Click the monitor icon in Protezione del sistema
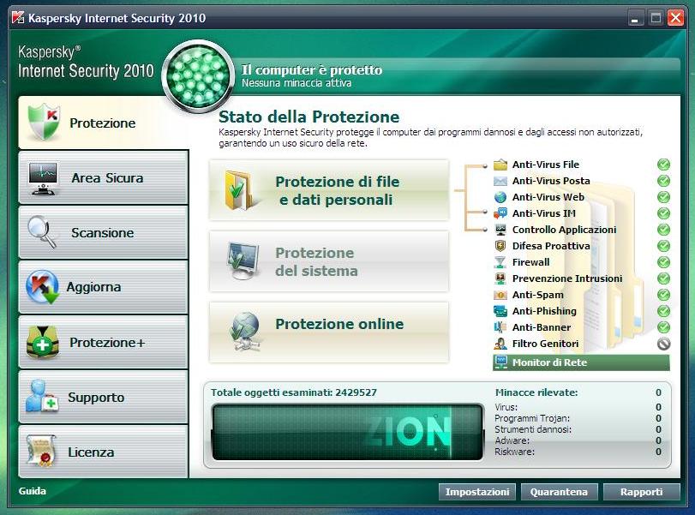 [242, 261]
